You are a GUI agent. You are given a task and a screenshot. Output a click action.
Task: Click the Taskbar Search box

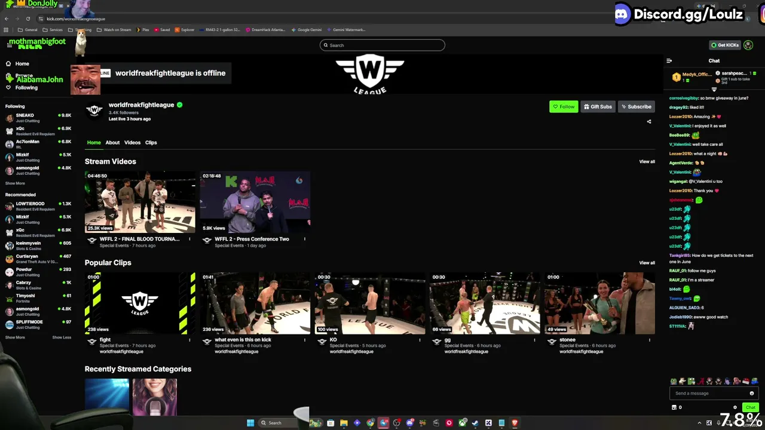click(x=283, y=423)
